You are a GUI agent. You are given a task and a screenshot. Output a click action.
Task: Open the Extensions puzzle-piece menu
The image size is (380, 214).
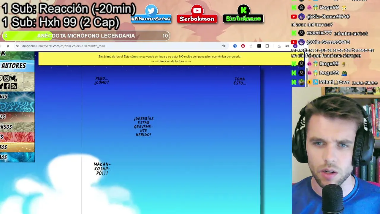267,46
